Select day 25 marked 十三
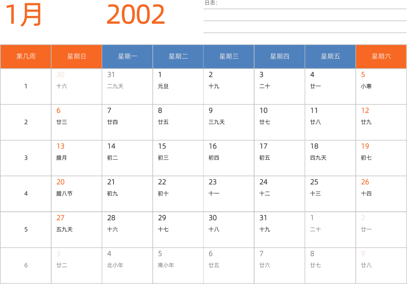The width and height of the screenshot is (407, 284). (330, 194)
